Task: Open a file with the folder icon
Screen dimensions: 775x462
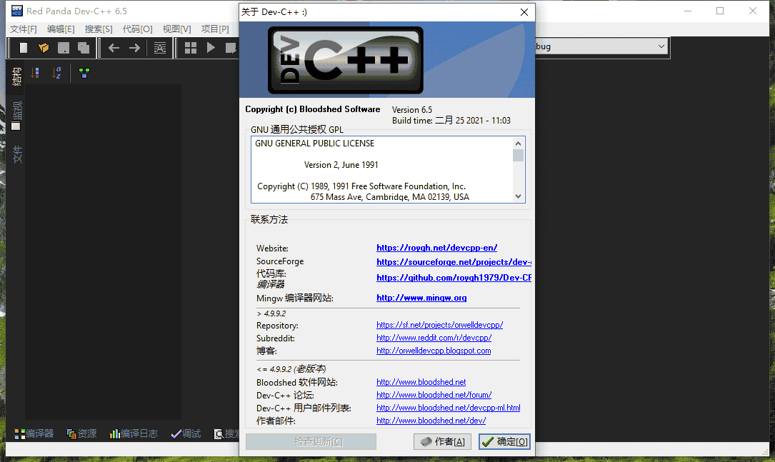Action: click(44, 48)
